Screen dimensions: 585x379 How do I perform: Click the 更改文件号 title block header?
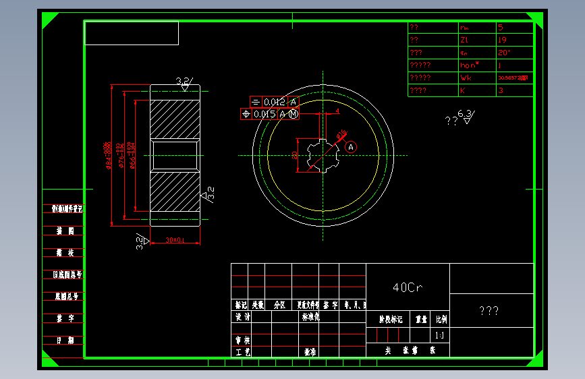(x=308, y=305)
